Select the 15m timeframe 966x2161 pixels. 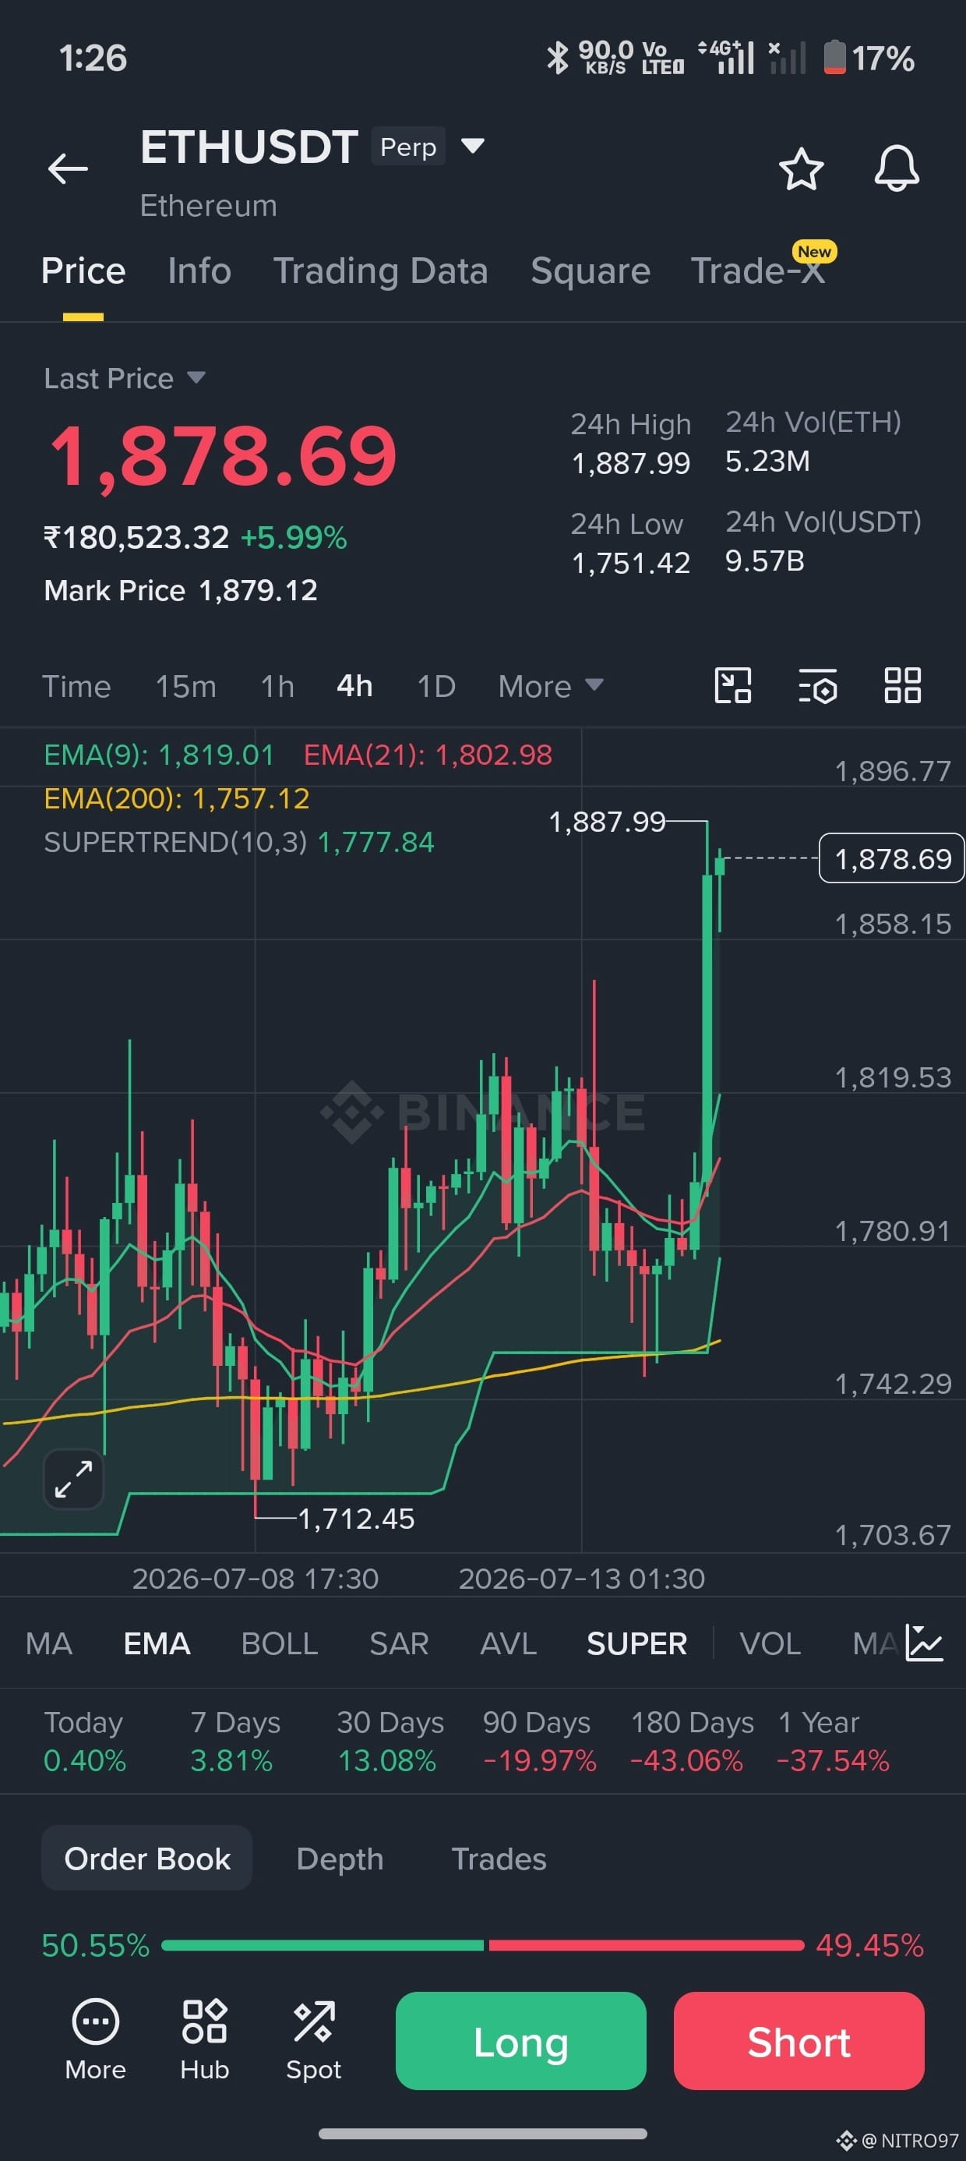(186, 686)
